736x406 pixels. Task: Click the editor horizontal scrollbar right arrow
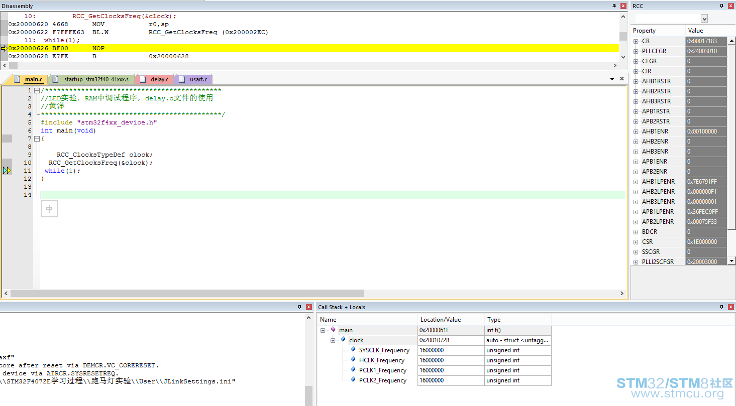click(x=622, y=294)
